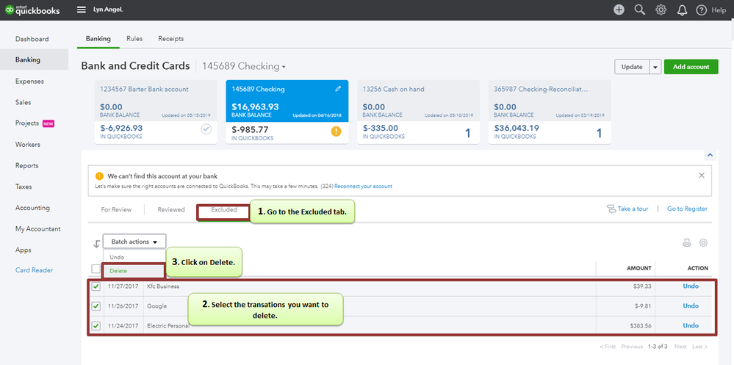Open the Reviewed tab
This screenshot has height=365, width=734.
171,209
